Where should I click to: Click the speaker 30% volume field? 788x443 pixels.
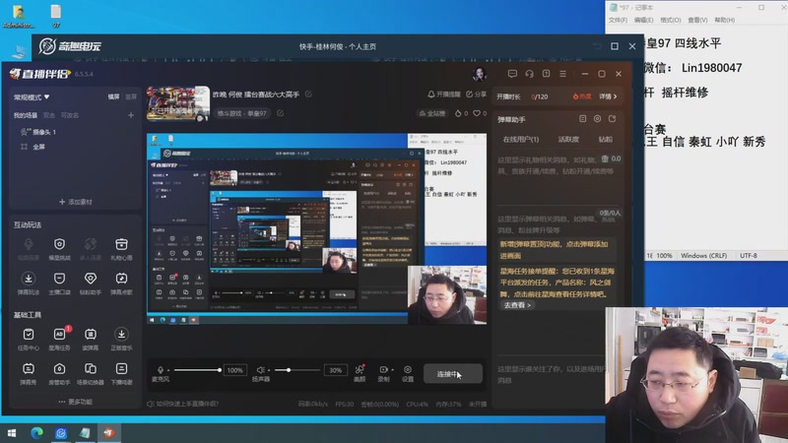click(x=335, y=370)
